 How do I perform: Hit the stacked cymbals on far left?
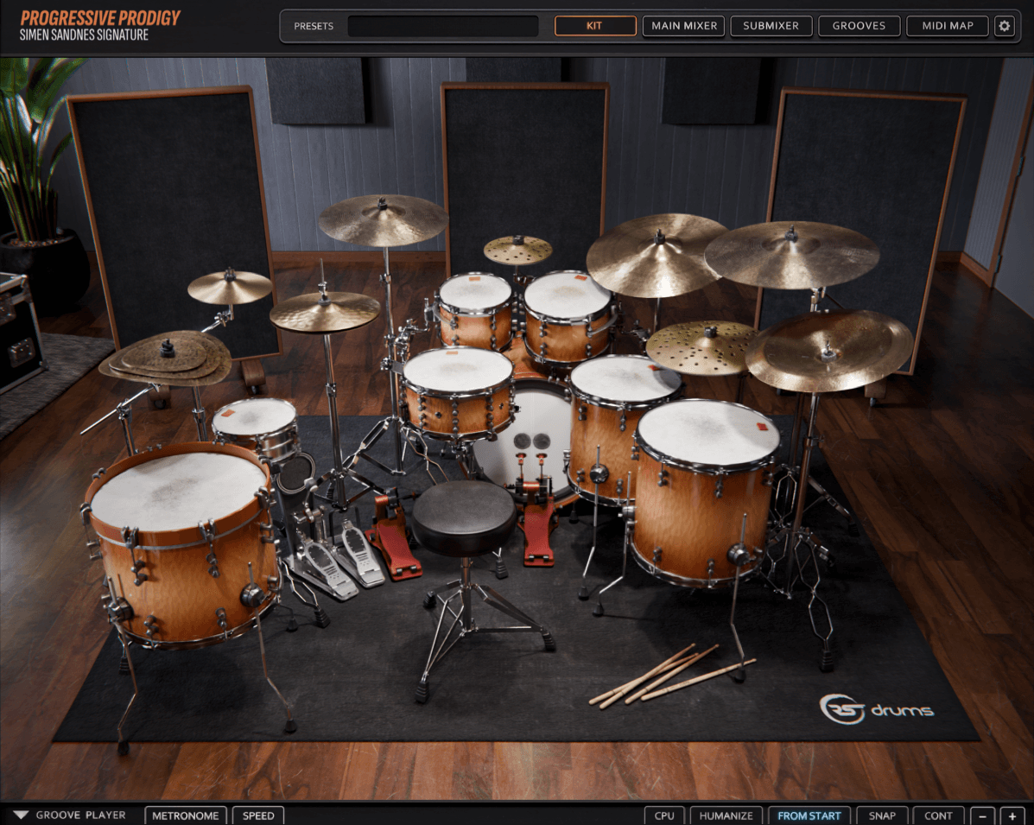(x=166, y=359)
